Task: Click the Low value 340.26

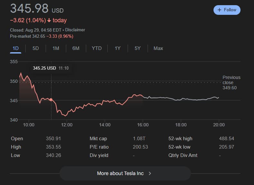Action: (x=53, y=155)
